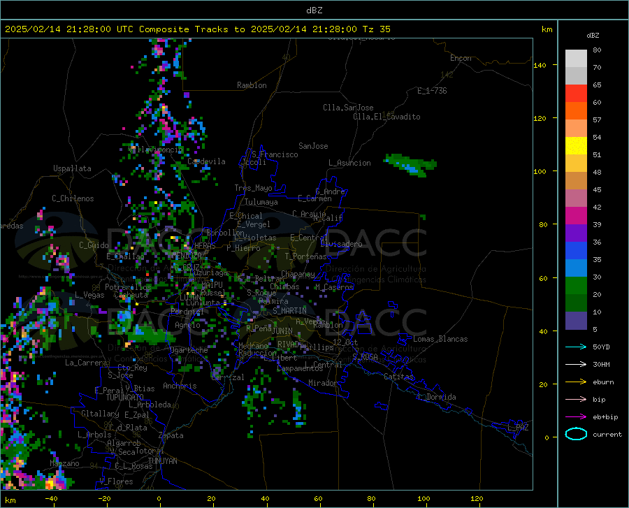Click the cyan 50YD arrow legend icon

pos(576,347)
